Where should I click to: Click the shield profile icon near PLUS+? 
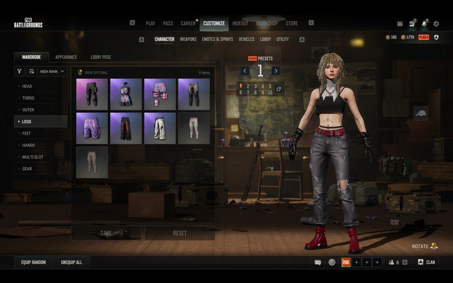pyautogui.click(x=436, y=37)
